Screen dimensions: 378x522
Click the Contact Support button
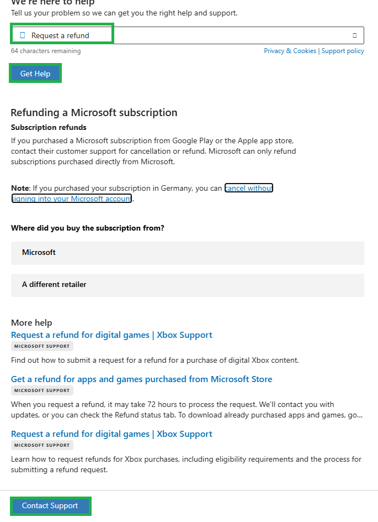point(50,505)
